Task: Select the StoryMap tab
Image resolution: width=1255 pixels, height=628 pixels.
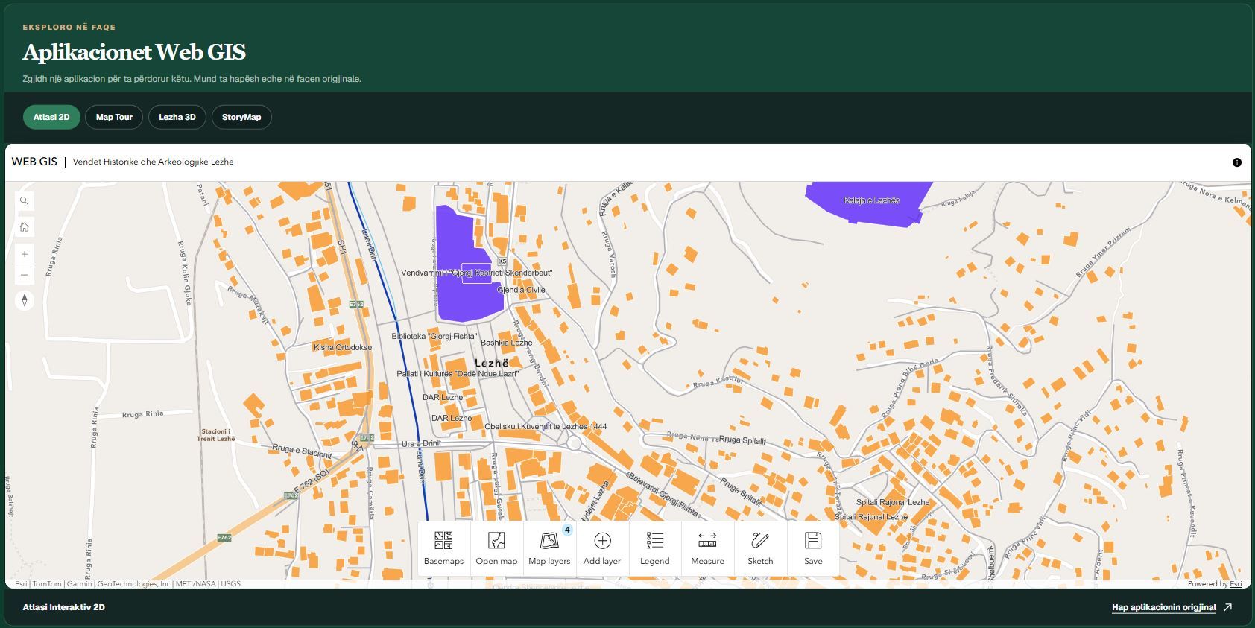Action: (241, 117)
